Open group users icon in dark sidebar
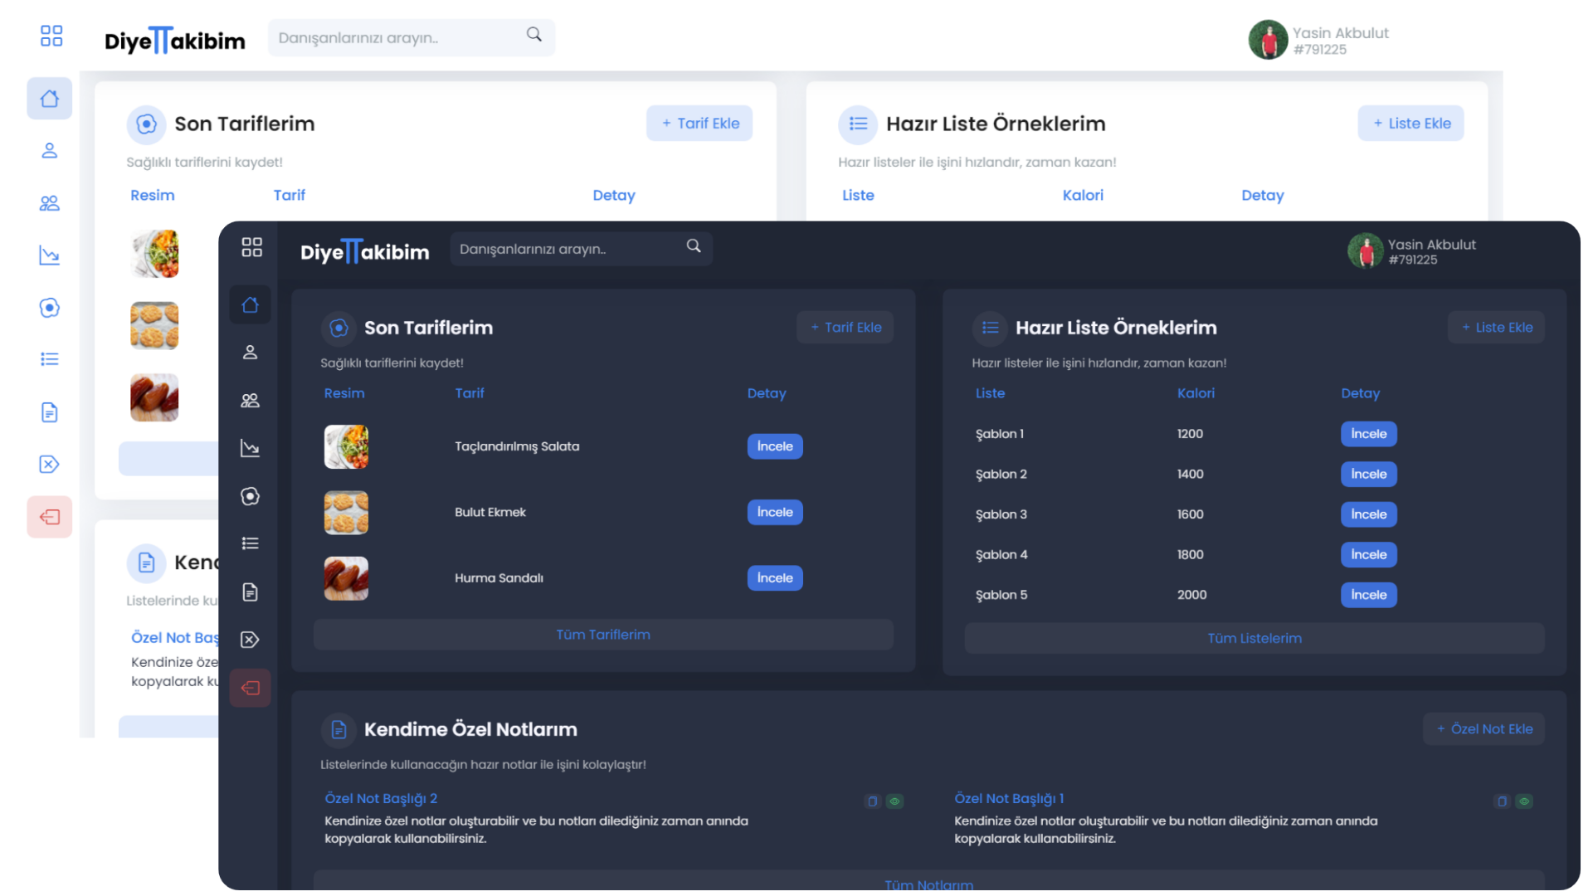 pos(250,401)
